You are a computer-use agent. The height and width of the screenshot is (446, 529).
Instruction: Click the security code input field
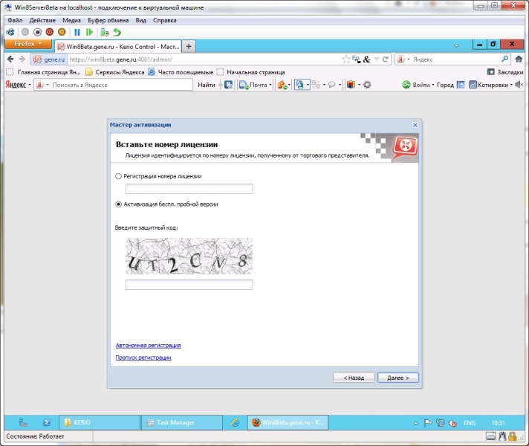[x=189, y=285]
